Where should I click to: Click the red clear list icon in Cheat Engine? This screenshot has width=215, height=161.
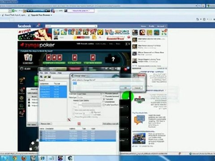pyautogui.click(x=79, y=123)
